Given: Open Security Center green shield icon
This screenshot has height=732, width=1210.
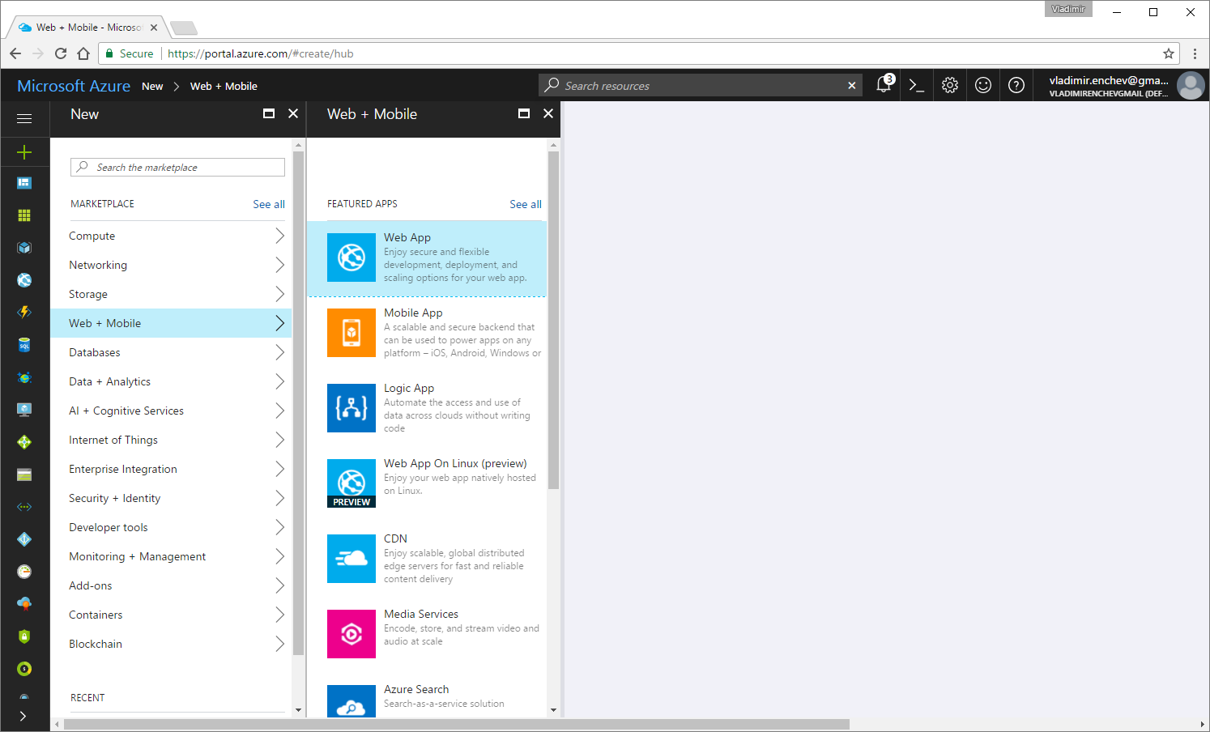Looking at the screenshot, I should pos(24,636).
